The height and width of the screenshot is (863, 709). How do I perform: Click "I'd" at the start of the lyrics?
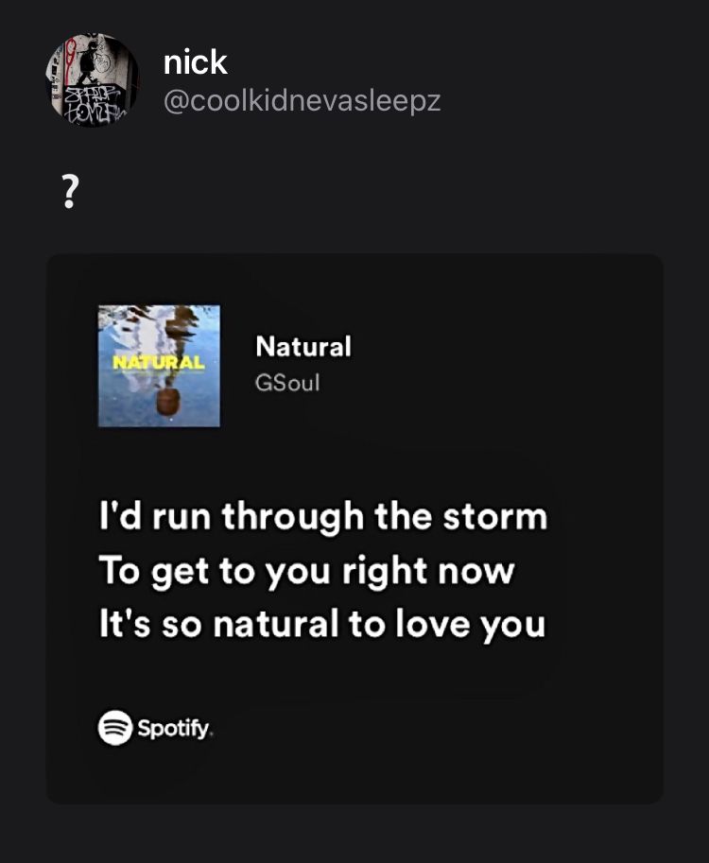[x=117, y=517]
